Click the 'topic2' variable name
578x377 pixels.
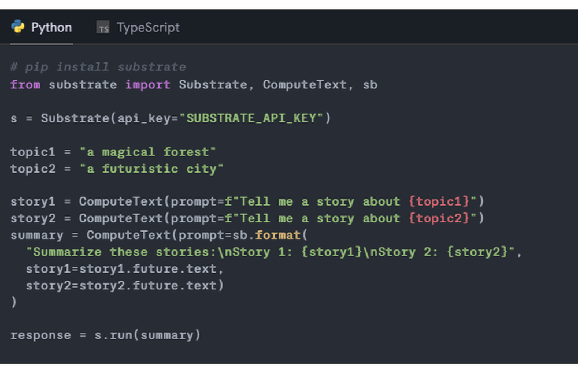tap(33, 169)
